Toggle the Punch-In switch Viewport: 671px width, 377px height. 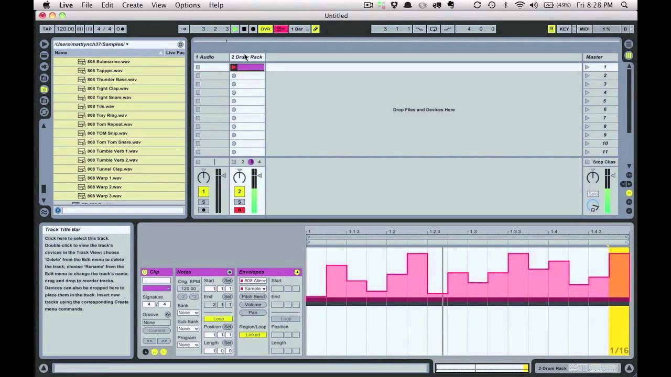[x=419, y=29]
